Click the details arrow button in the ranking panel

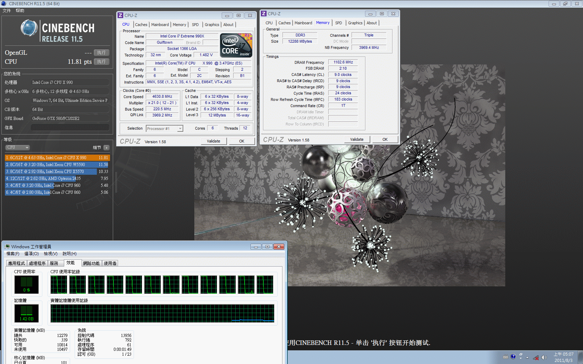[107, 148]
